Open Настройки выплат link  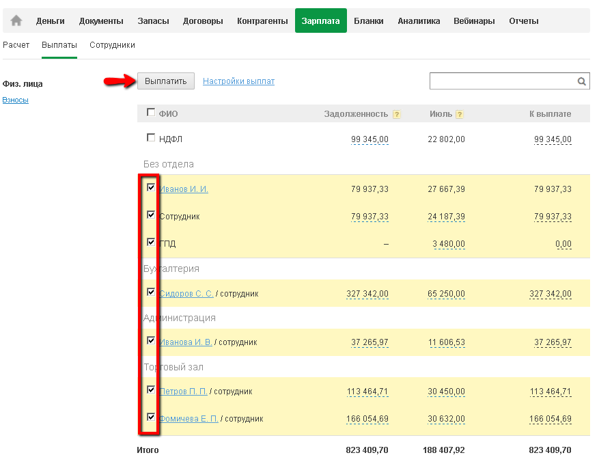(238, 81)
